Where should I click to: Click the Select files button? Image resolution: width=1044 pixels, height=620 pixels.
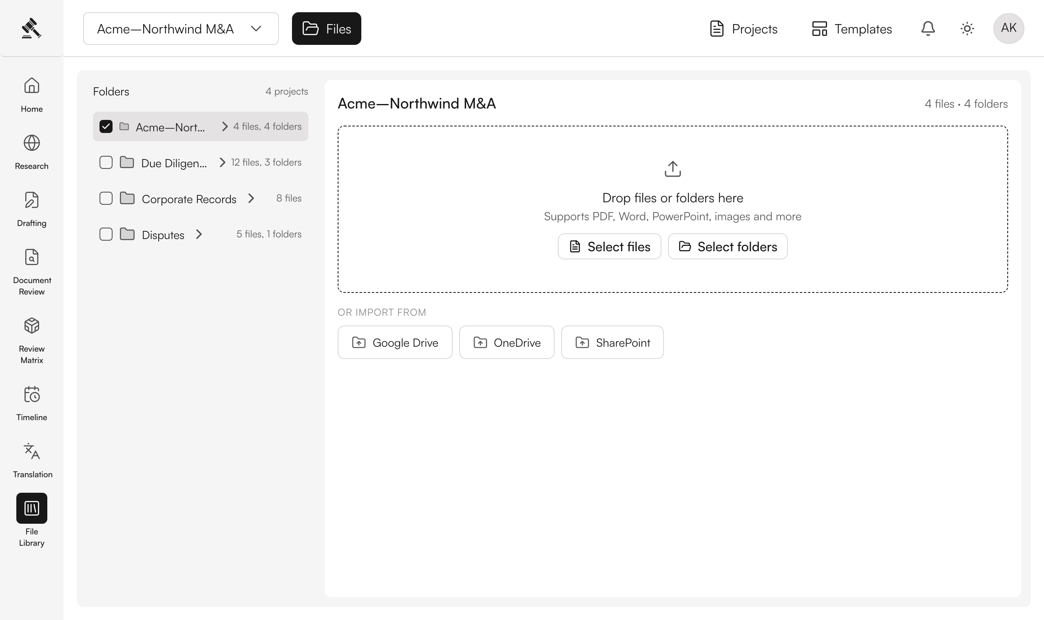tap(609, 246)
